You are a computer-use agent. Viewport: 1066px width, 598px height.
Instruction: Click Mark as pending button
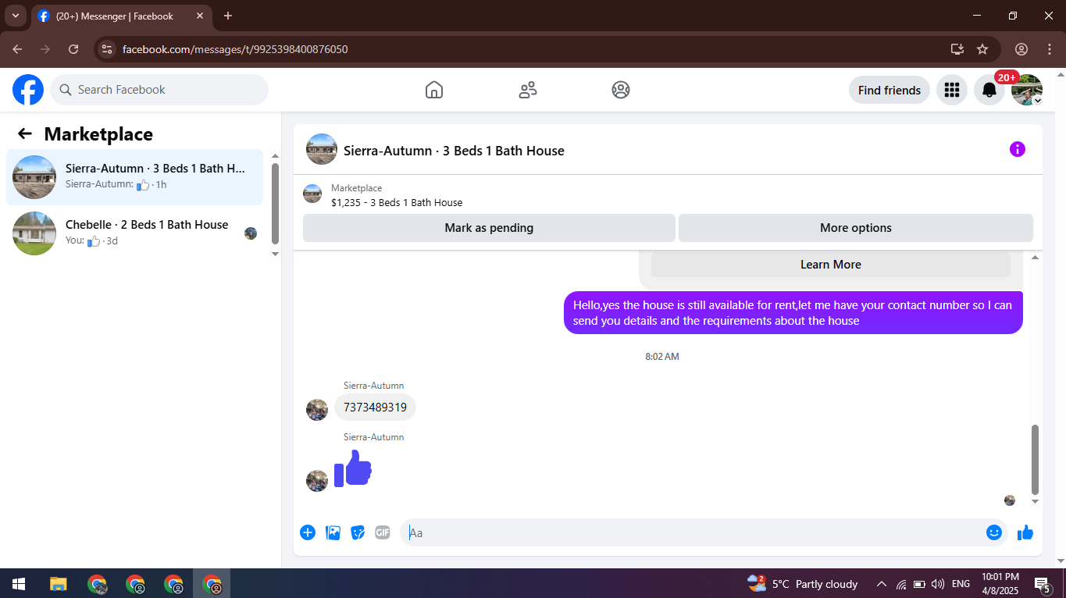[489, 228]
